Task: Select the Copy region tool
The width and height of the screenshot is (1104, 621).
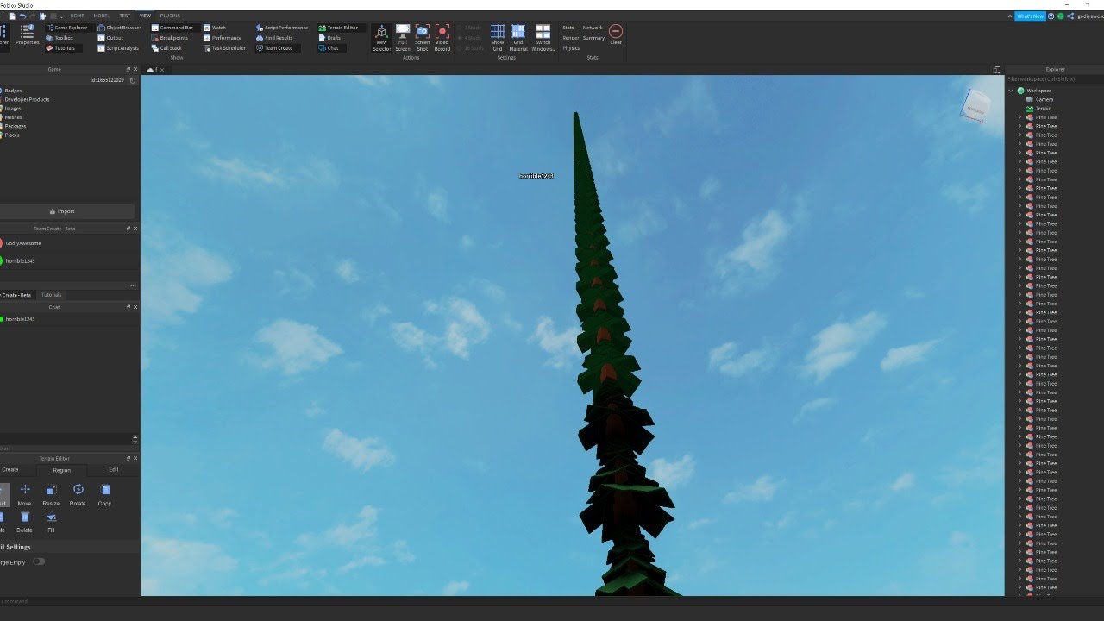Action: click(104, 495)
